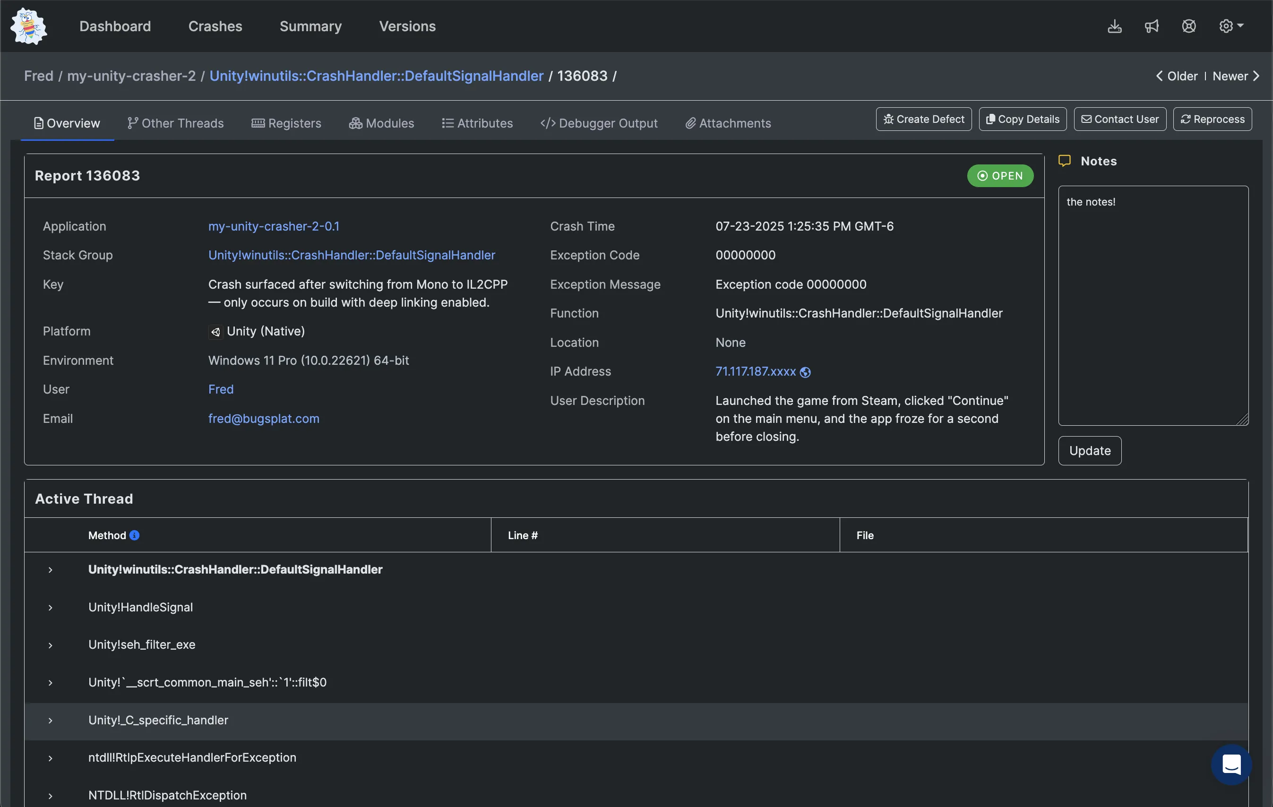Open the Summary page
This screenshot has width=1273, height=807.
[310, 26]
